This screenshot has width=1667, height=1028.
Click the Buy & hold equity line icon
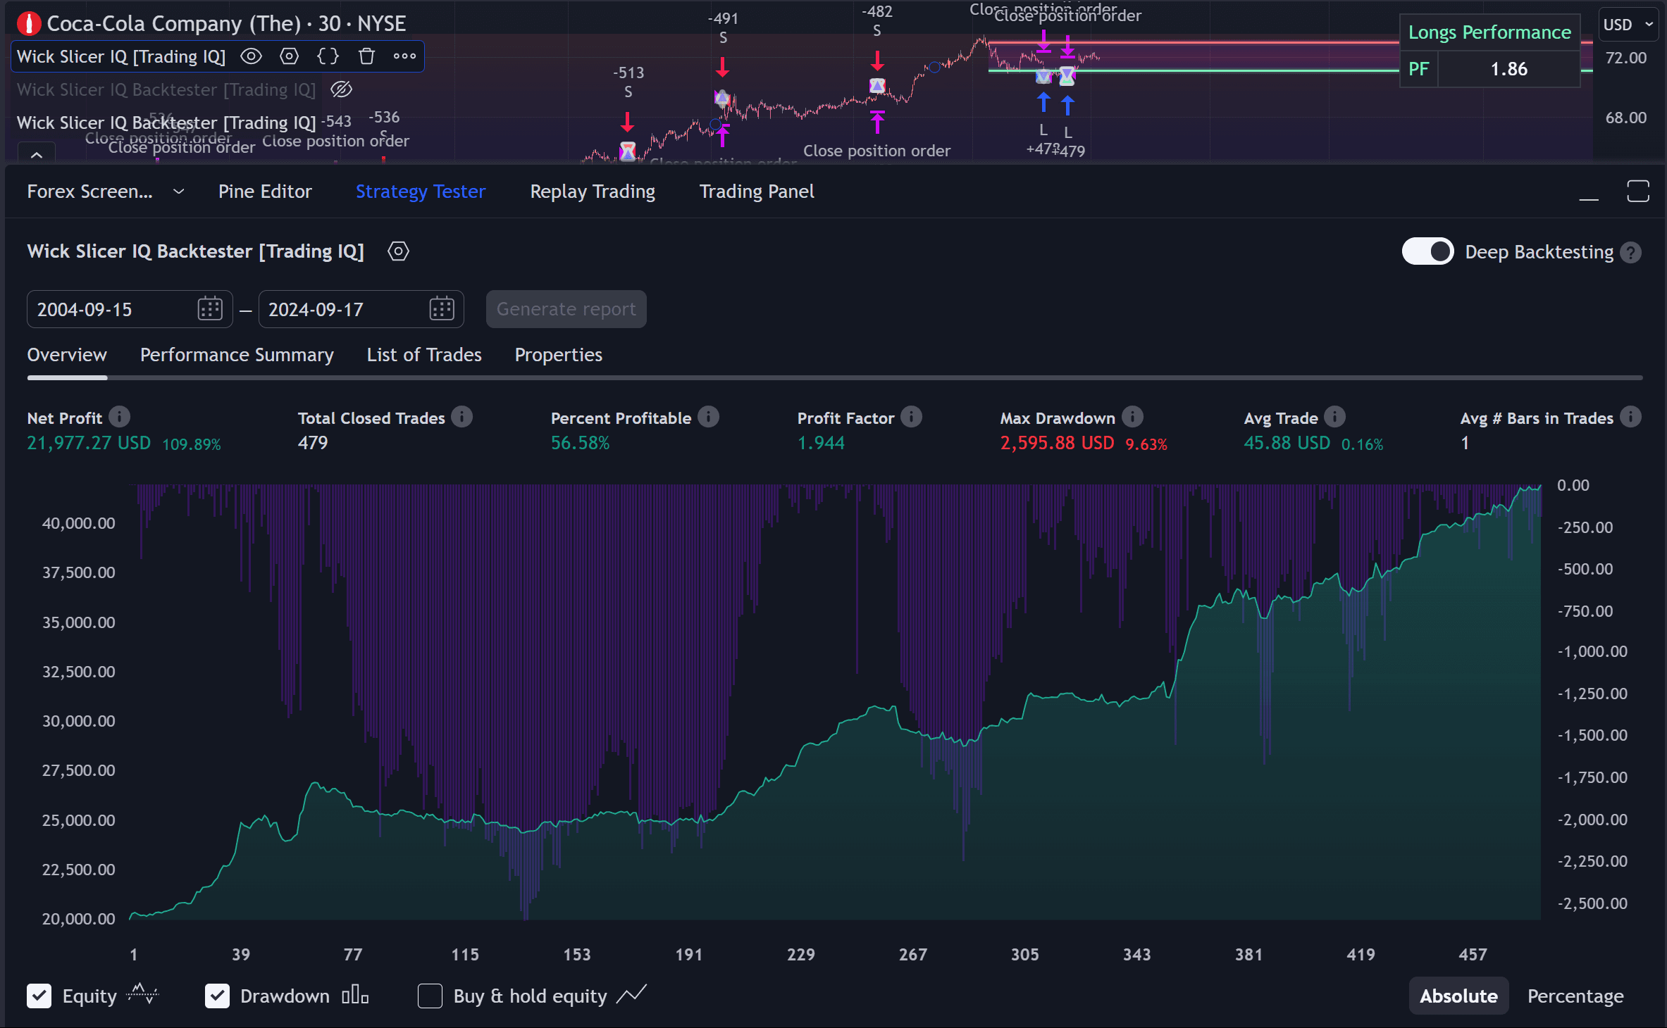(x=631, y=995)
